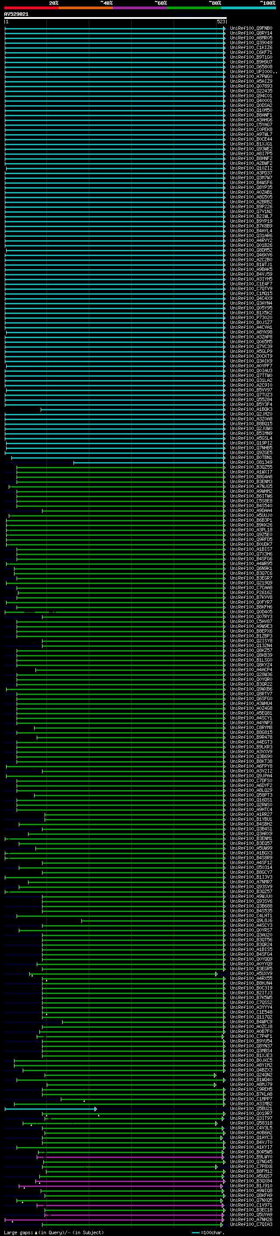Select hit label UniRef100_B9LWY0
Screen dimensions: 280x1236
251,1157
